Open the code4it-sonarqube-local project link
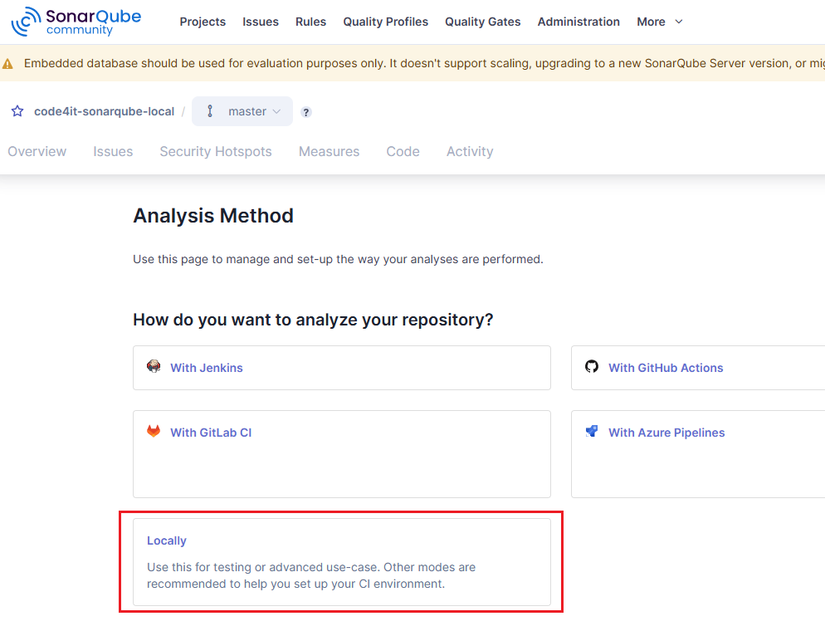 [105, 111]
